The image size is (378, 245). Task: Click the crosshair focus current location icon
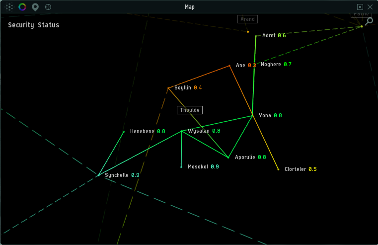(48, 7)
